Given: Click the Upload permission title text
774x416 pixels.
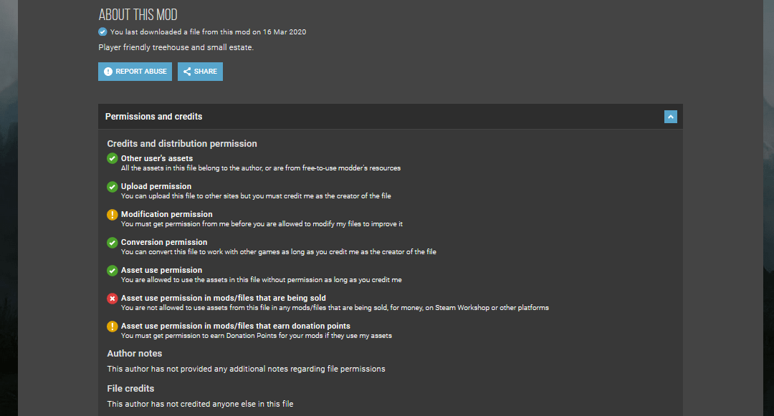Looking at the screenshot, I should click(156, 186).
